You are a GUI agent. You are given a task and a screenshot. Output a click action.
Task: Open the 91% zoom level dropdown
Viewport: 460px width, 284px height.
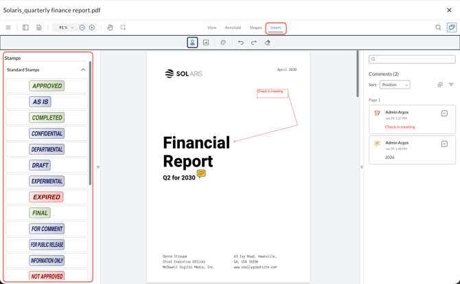(66, 28)
